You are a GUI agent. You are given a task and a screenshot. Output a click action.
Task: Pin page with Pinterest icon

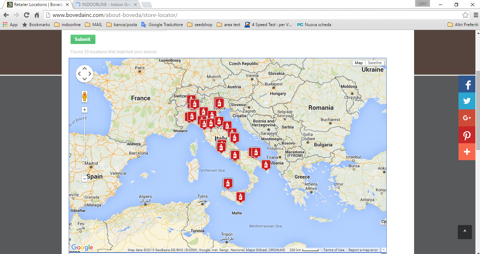[467, 135]
